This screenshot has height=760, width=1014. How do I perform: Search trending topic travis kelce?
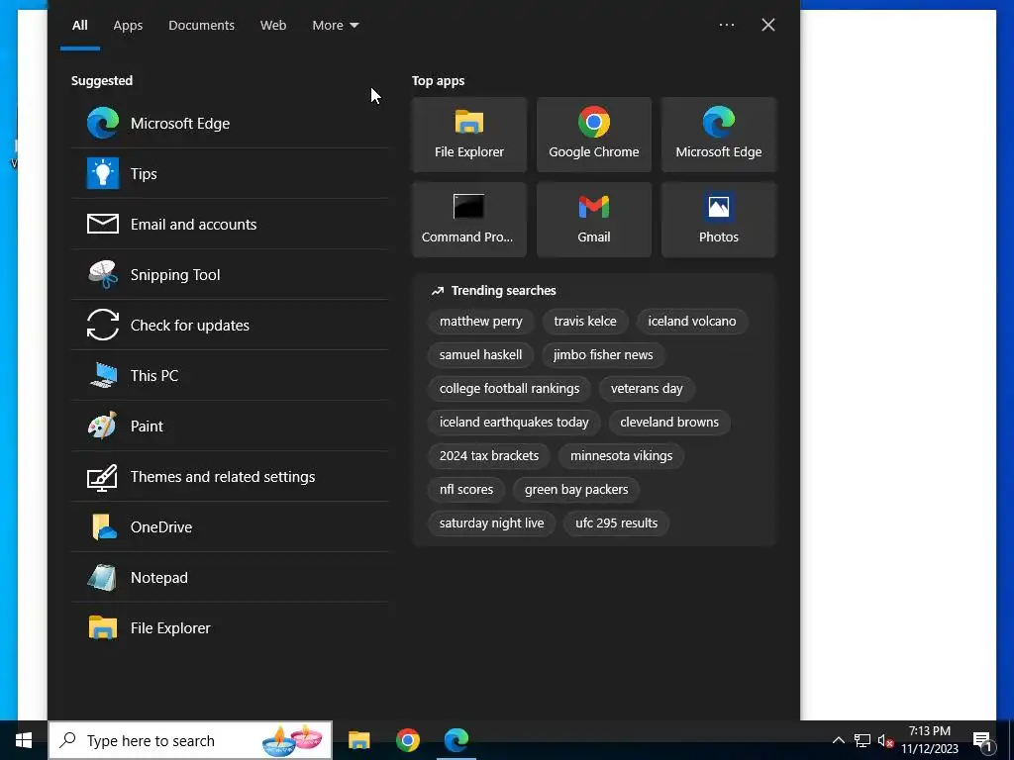[x=585, y=322]
